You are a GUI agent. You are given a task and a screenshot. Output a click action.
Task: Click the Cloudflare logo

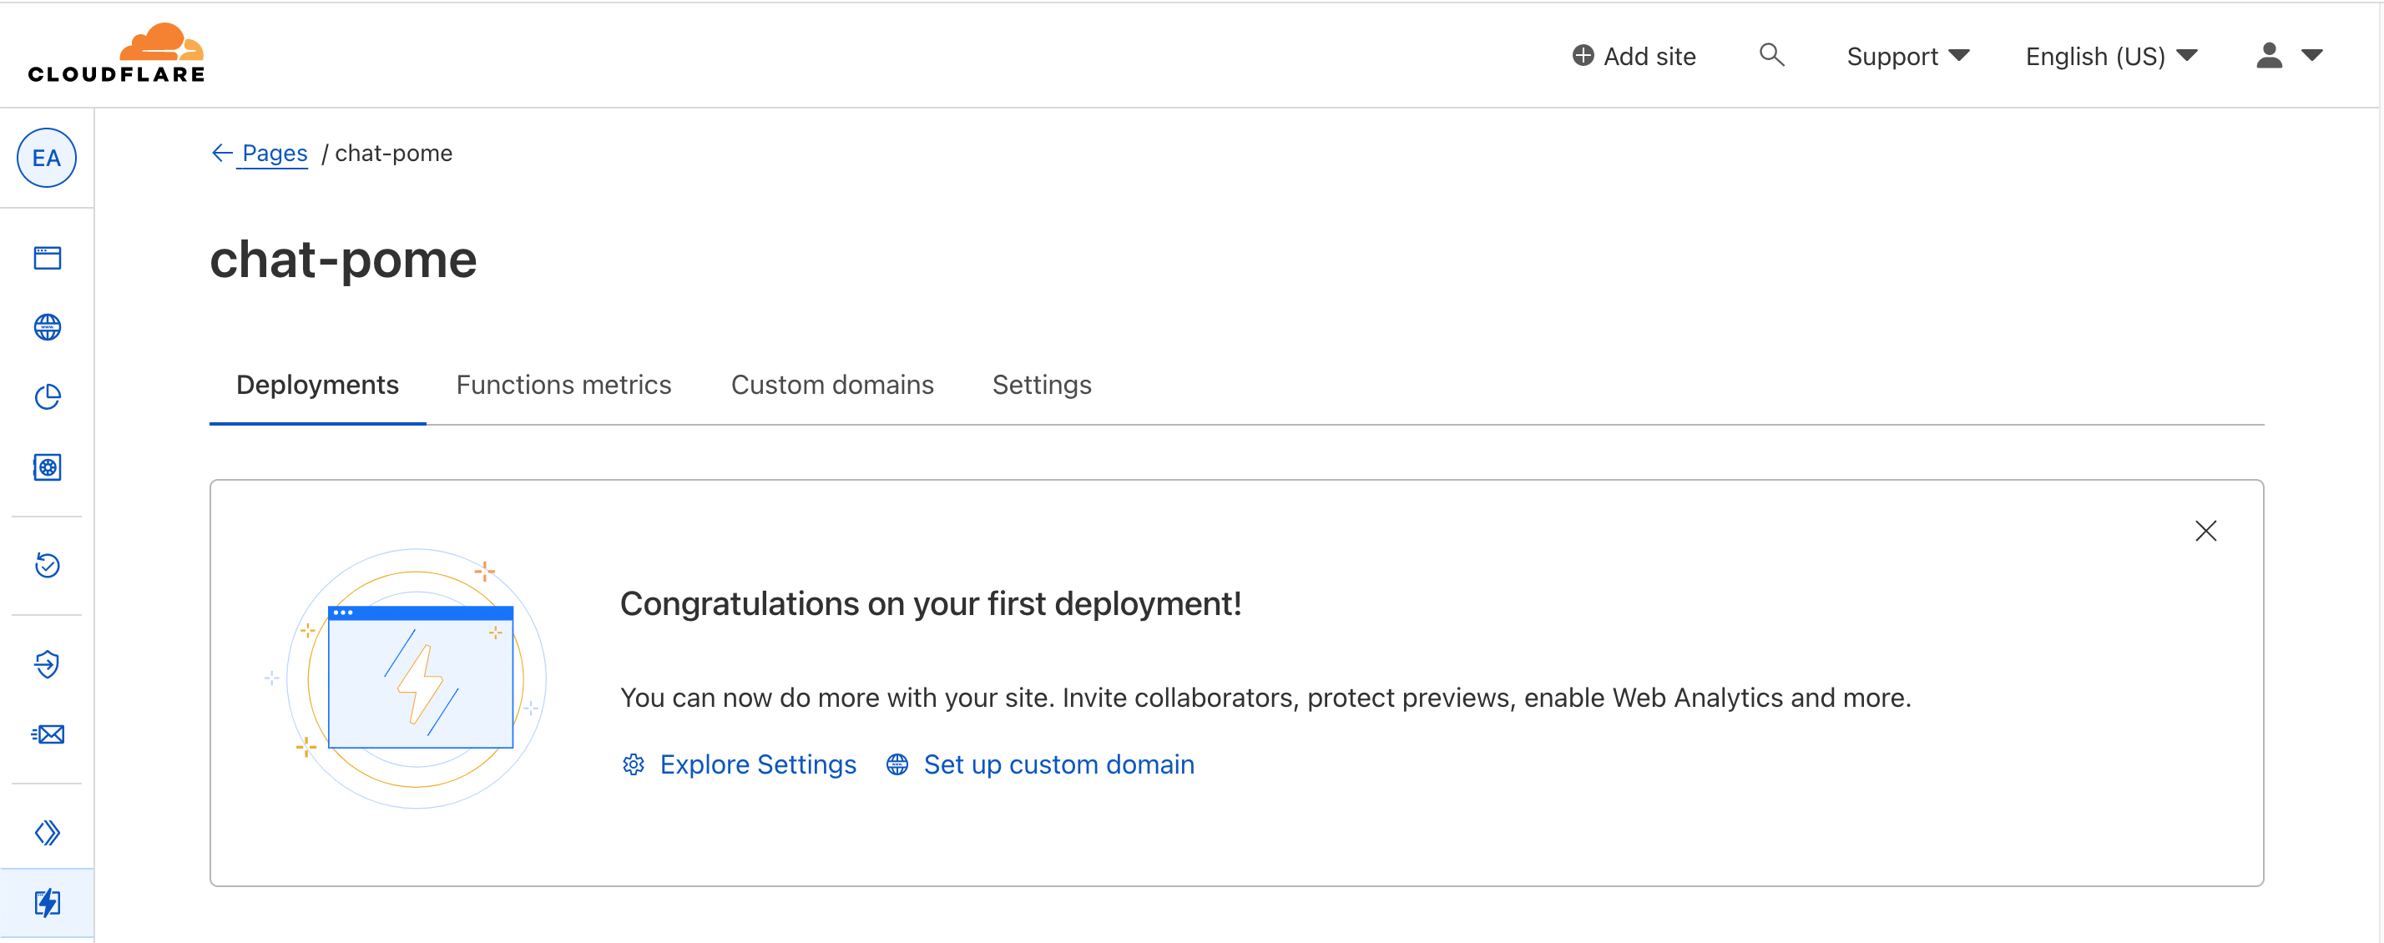116,53
